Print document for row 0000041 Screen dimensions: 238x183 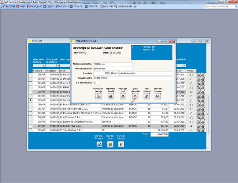[x=203, y=126]
